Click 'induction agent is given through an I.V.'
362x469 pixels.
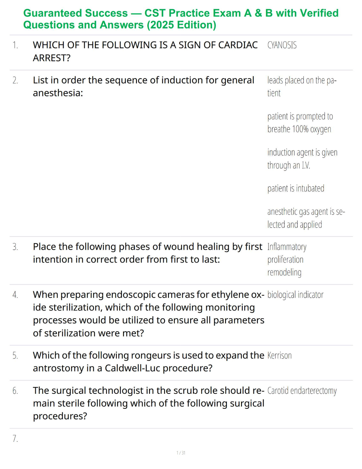pos(302,159)
